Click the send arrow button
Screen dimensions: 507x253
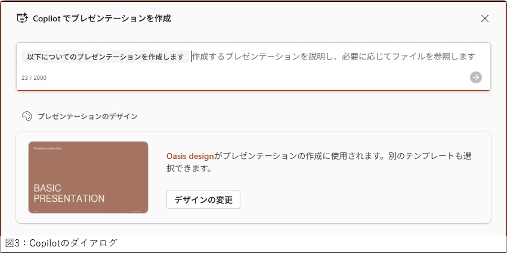point(475,77)
